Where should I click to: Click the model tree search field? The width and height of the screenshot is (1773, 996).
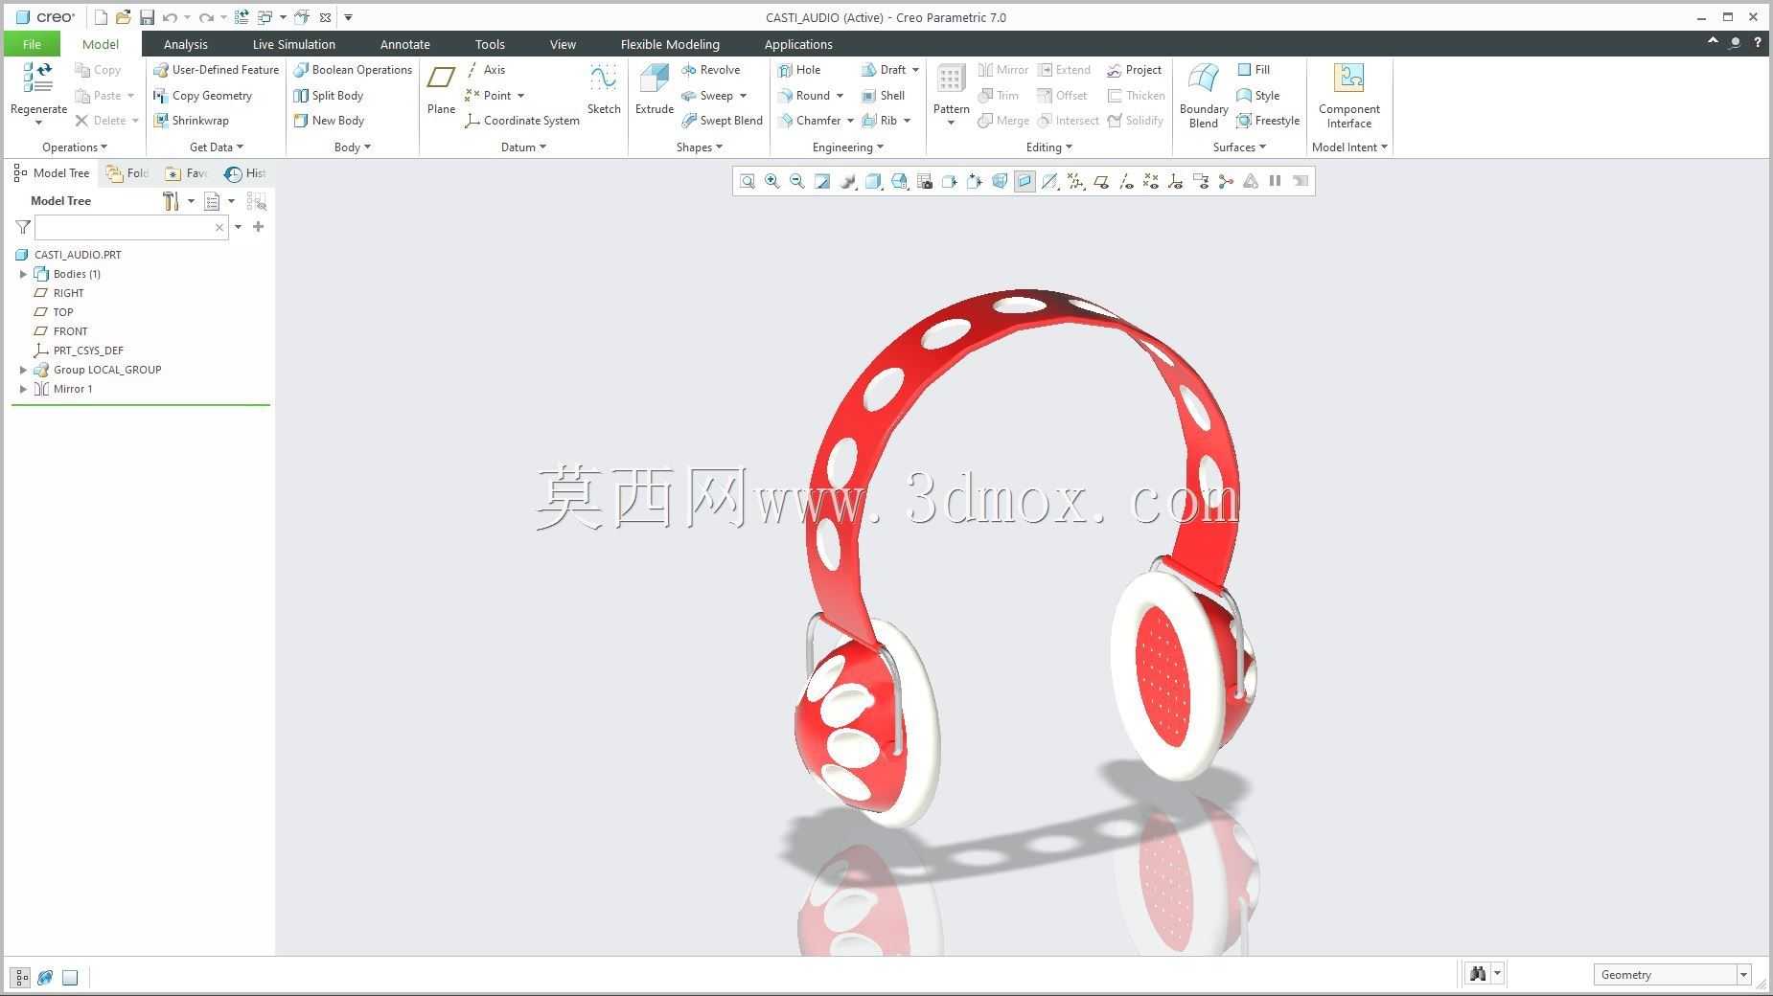(131, 227)
